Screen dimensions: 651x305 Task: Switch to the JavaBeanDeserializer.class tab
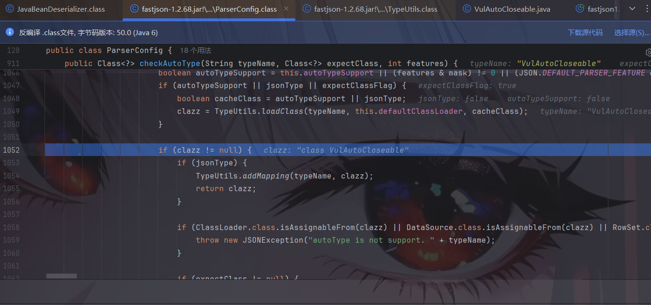coord(61,9)
